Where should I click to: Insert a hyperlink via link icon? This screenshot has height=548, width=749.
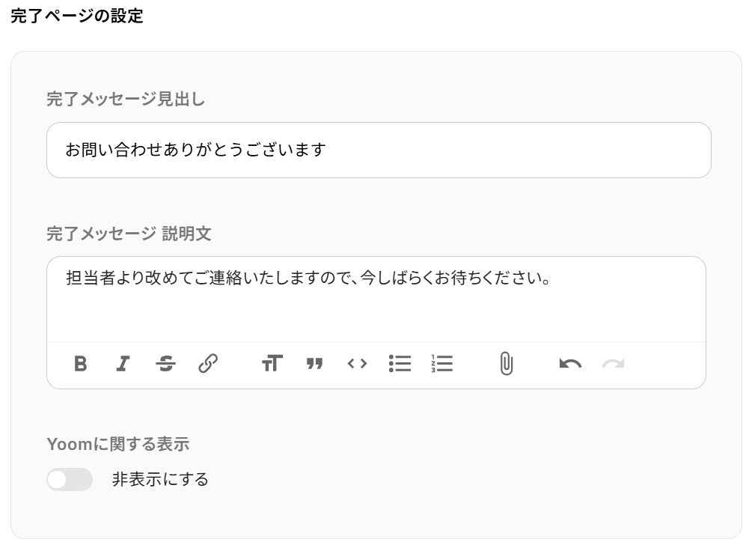208,364
